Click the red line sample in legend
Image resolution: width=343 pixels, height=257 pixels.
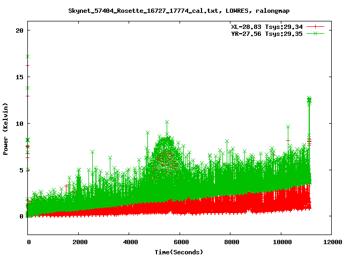tap(315, 27)
